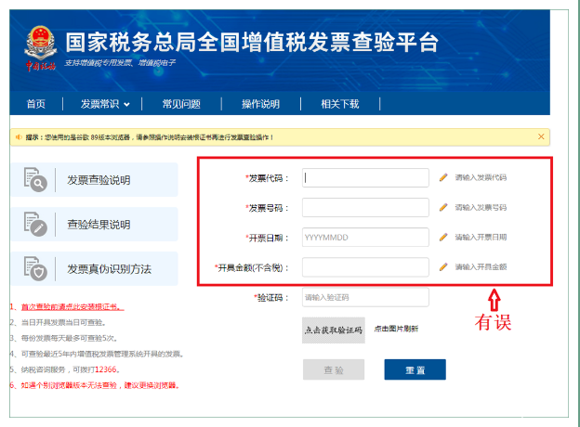Click the 点击图片刷新 text
This screenshot has height=427, width=580.
396,329
